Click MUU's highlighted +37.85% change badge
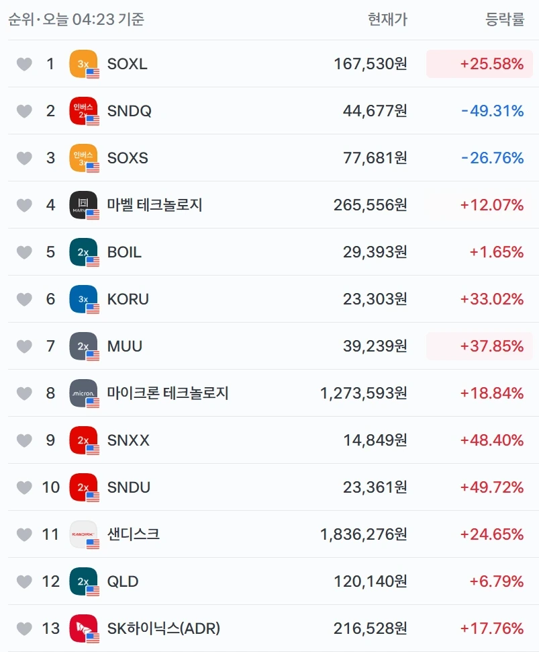Image resolution: width=539 pixels, height=652 pixels. [x=479, y=346]
